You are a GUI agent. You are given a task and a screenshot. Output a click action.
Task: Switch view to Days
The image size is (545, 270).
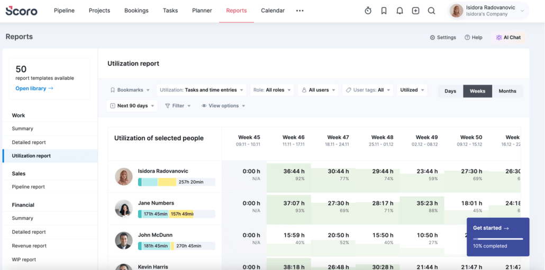pos(450,91)
